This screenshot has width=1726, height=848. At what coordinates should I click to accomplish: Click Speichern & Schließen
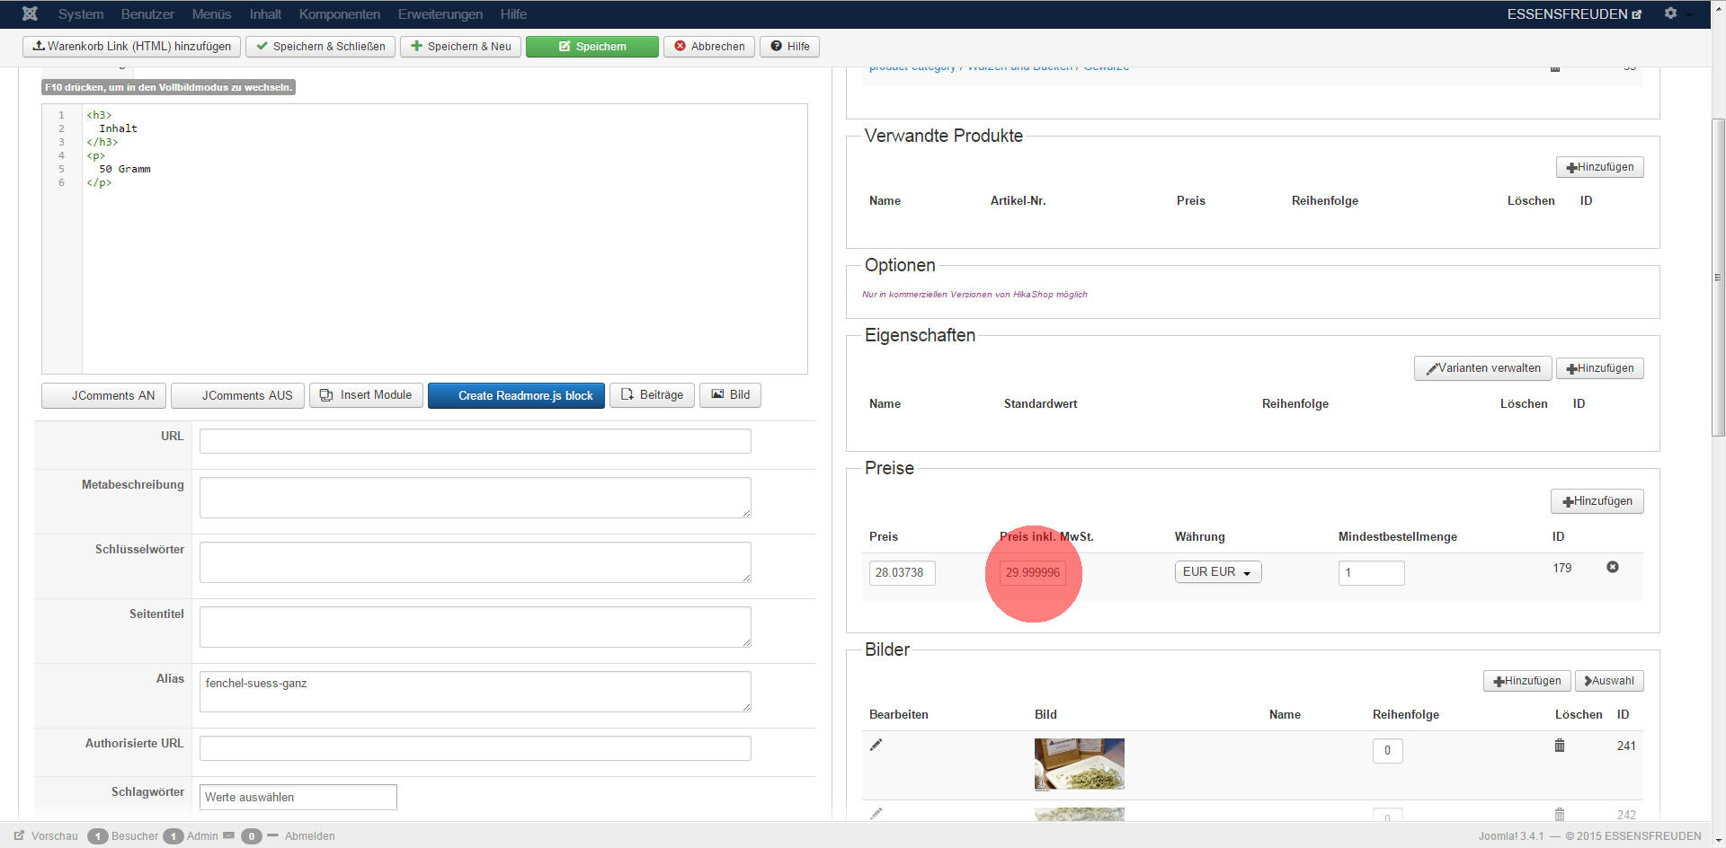click(x=320, y=47)
